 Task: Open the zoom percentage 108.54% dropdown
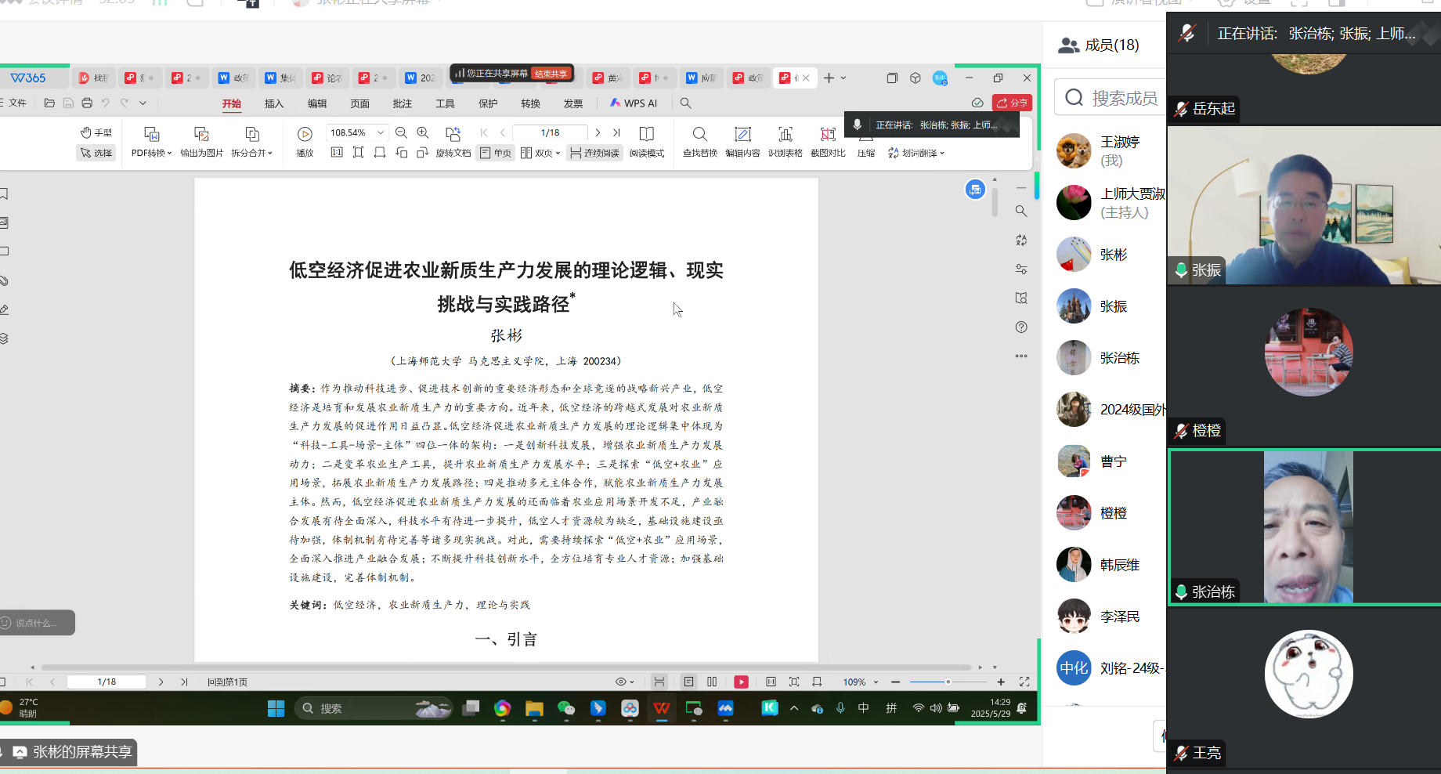381,133
